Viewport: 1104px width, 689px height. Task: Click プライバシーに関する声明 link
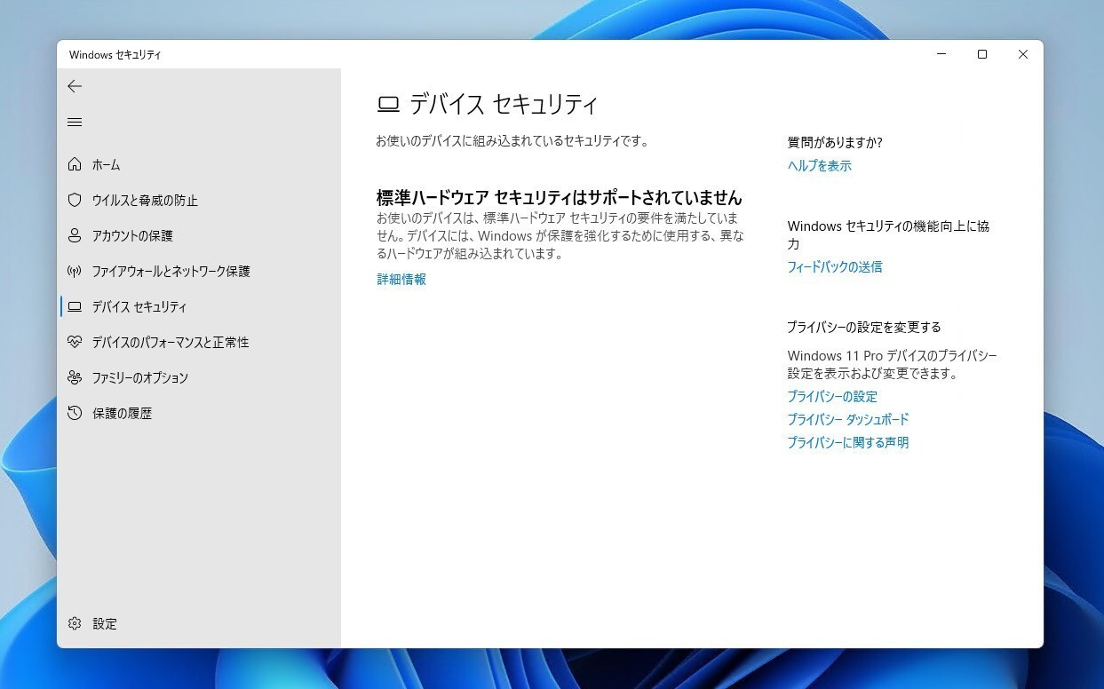[847, 442]
